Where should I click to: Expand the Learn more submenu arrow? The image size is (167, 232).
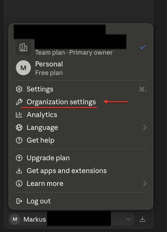(x=145, y=183)
